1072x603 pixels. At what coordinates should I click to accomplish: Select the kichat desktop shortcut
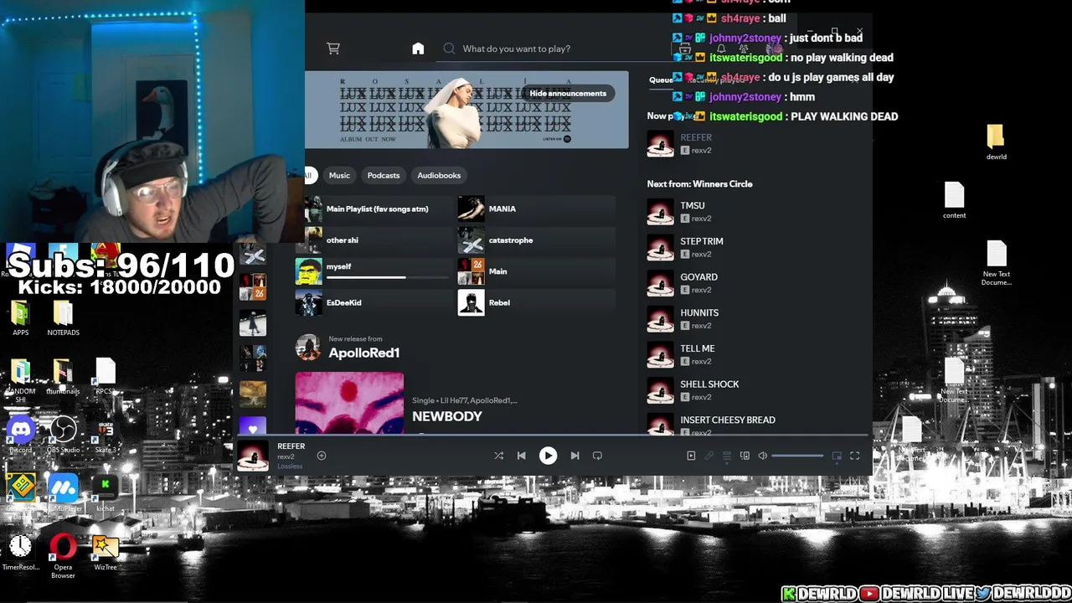tap(106, 492)
